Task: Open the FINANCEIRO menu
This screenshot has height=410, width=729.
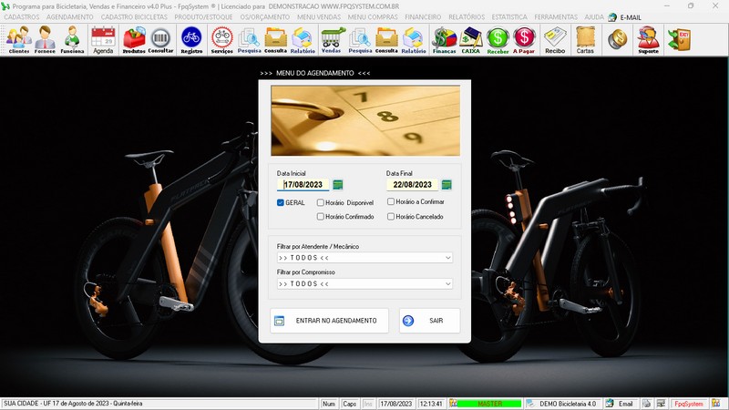Action: (423, 17)
